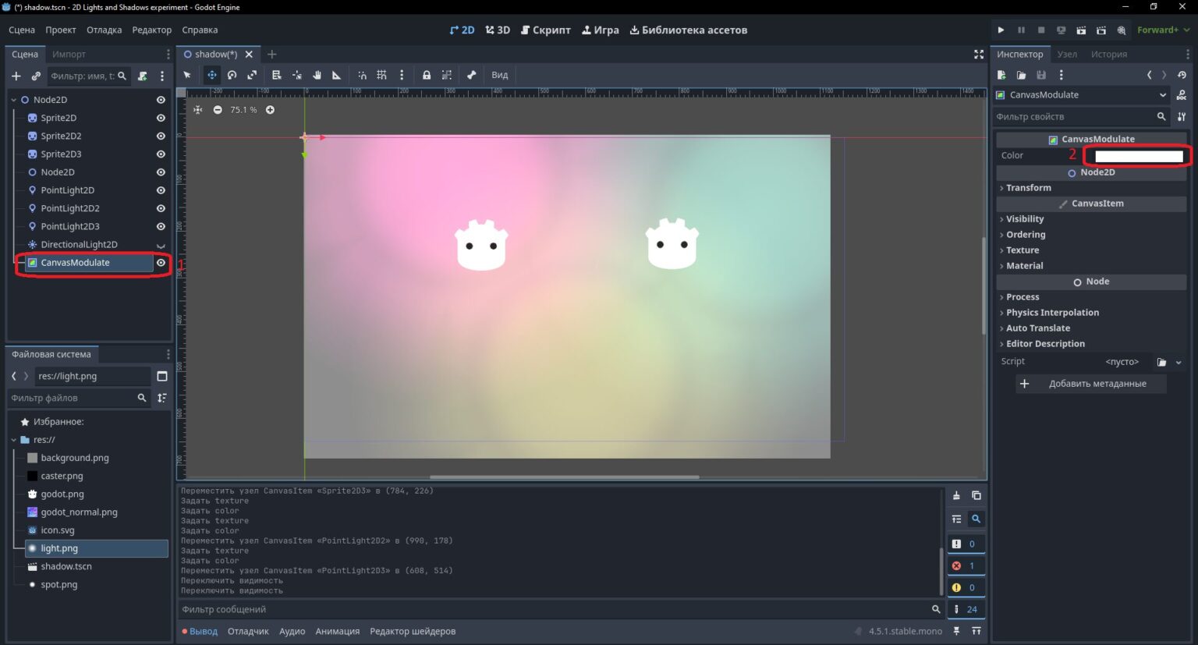1198x645 pixels.
Task: Lock the selected node
Action: coord(427,75)
